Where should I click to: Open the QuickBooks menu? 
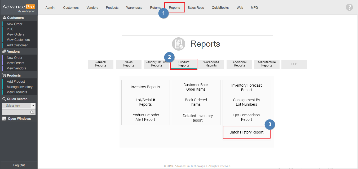[x=220, y=8]
